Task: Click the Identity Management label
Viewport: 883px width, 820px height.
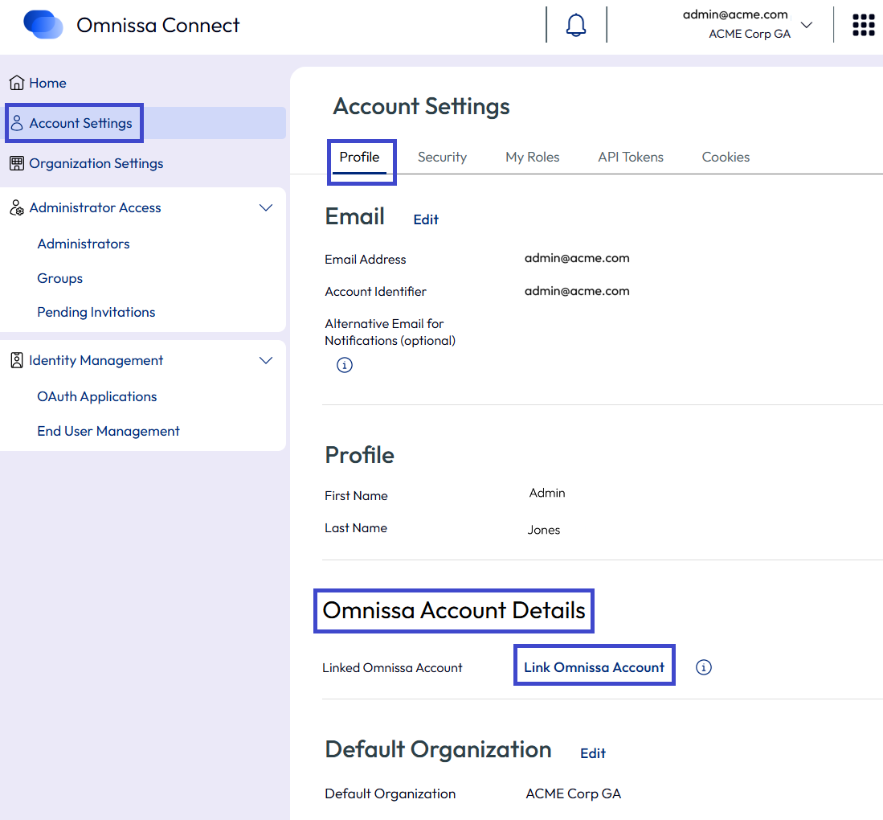Action: [x=96, y=360]
